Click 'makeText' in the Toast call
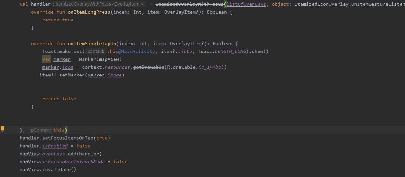The image size is (405, 177). point(71,52)
